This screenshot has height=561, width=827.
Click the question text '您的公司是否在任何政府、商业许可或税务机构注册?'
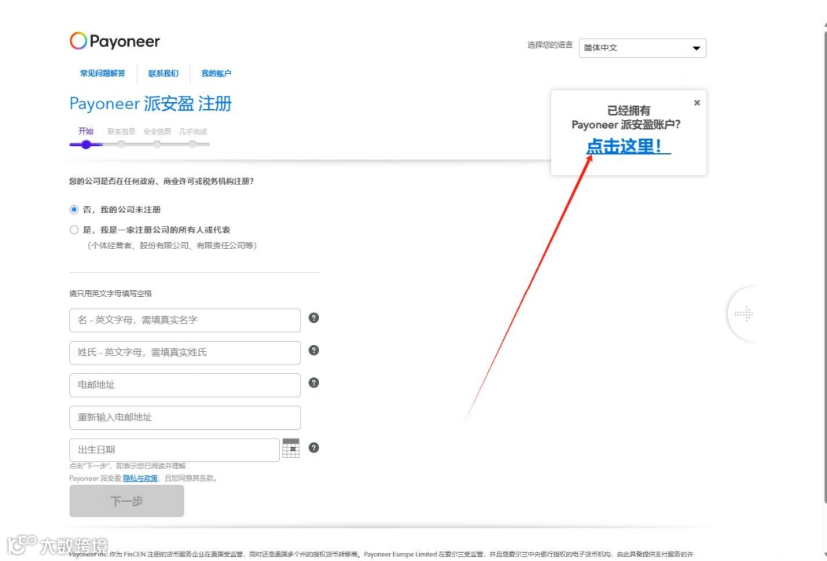161,181
